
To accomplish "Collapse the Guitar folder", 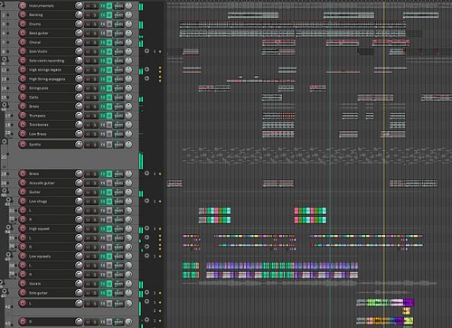I will tap(5, 191).
